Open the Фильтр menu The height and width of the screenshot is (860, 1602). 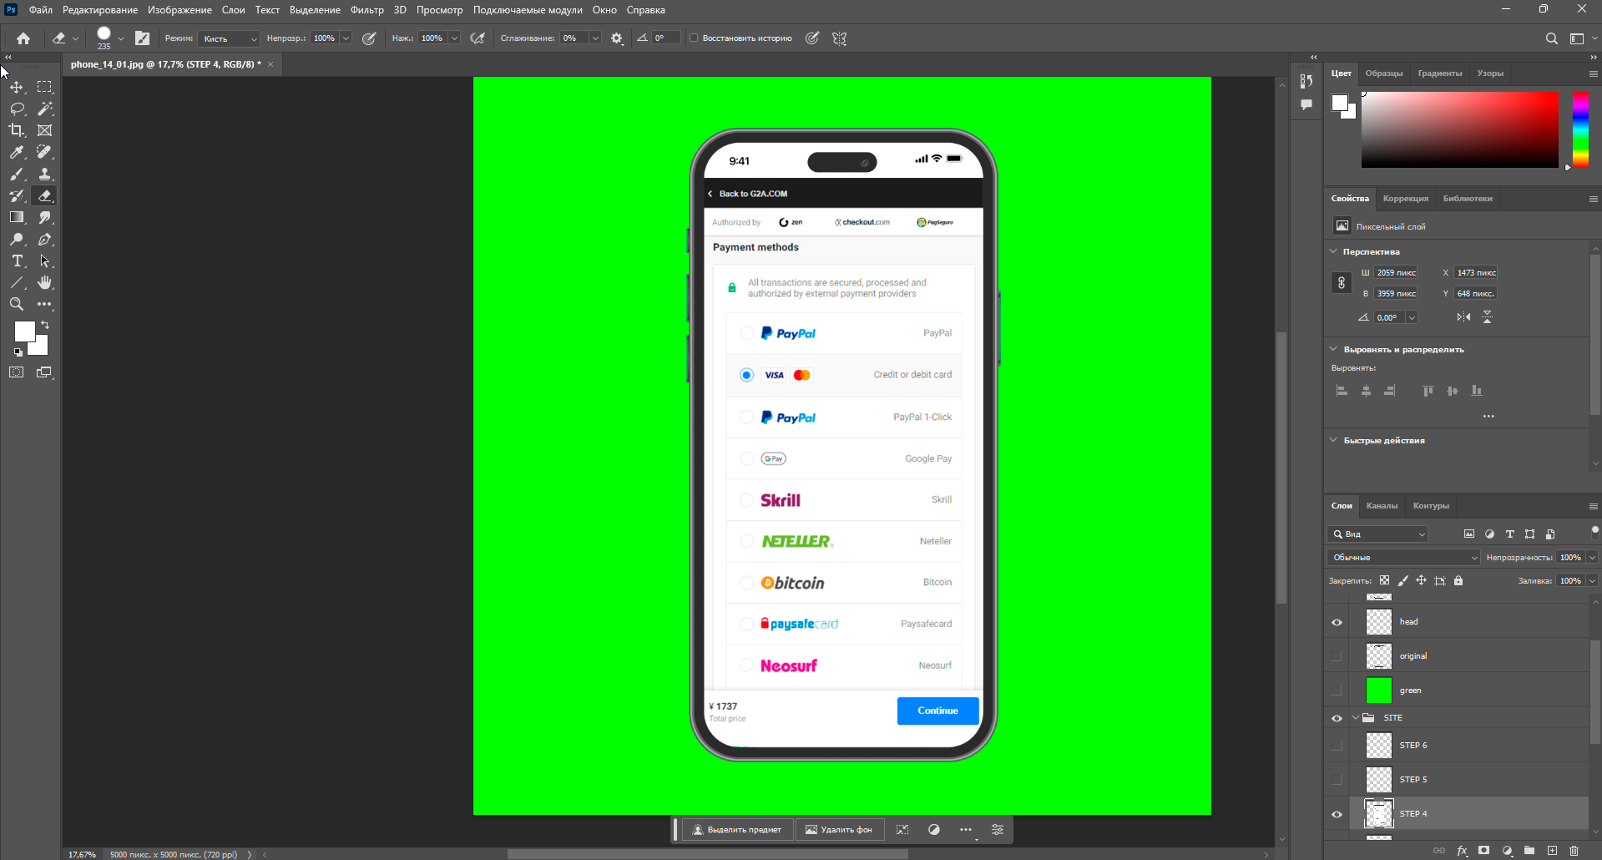(367, 10)
